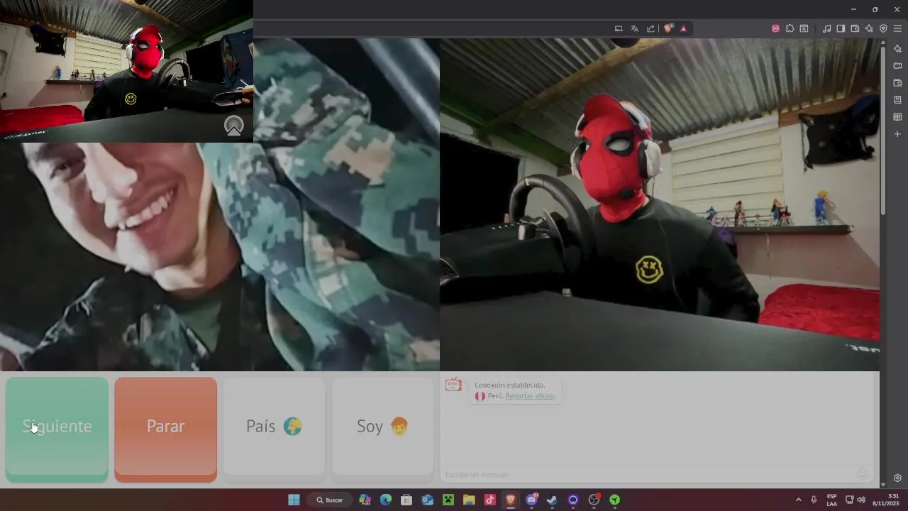Open the browser hamburger menu
908x511 pixels.
pyautogui.click(x=897, y=28)
